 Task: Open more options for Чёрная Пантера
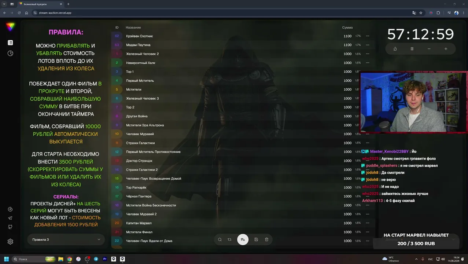(x=368, y=196)
